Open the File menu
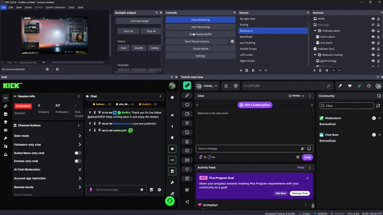Viewport: 383px width, 215px height. pyautogui.click(x=3, y=7)
